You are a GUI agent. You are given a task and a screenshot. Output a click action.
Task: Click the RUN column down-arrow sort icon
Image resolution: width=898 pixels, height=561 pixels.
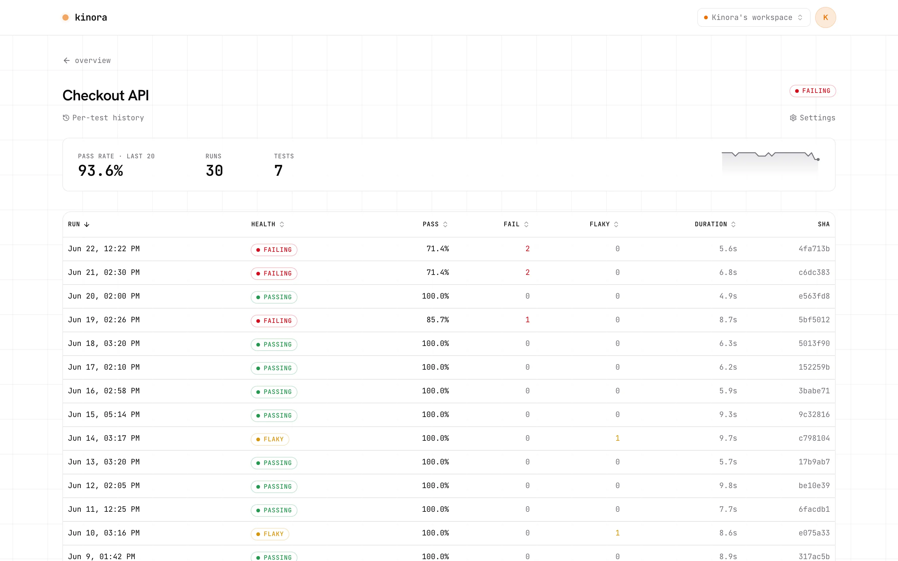point(87,224)
